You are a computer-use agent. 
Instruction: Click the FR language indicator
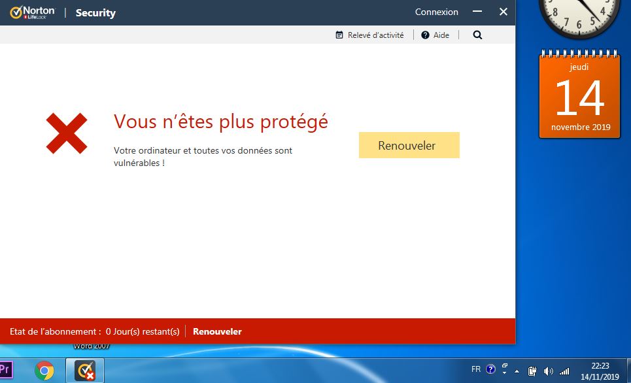(x=475, y=369)
